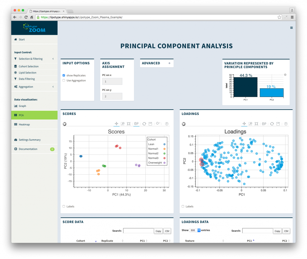
Task: Open the help icon in the Loadings toolbar
Action: pos(285,124)
